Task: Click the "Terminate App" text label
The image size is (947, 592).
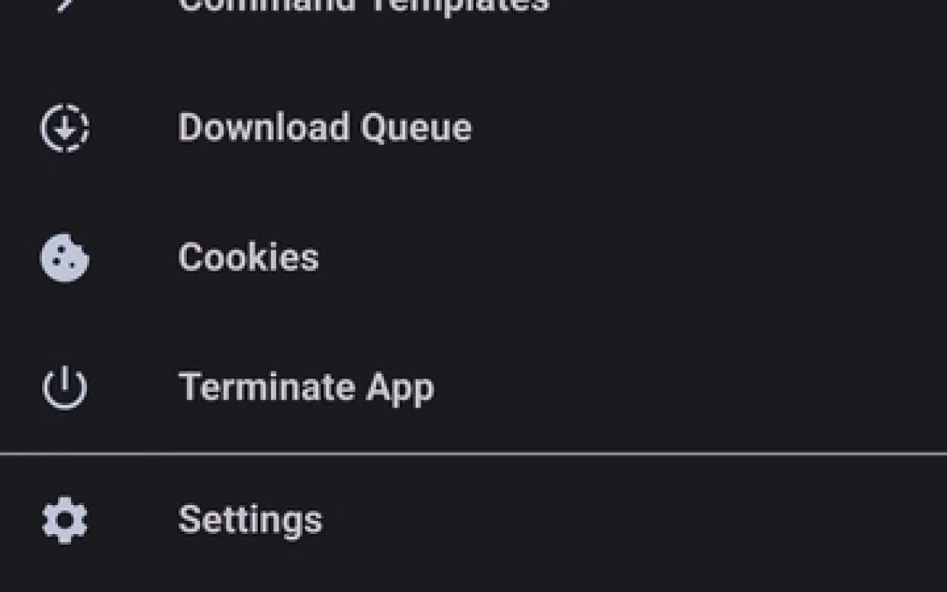Action: pyautogui.click(x=306, y=388)
